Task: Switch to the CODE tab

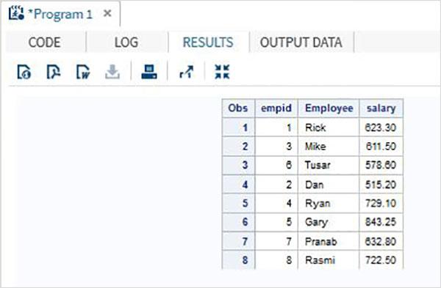Action: point(44,43)
